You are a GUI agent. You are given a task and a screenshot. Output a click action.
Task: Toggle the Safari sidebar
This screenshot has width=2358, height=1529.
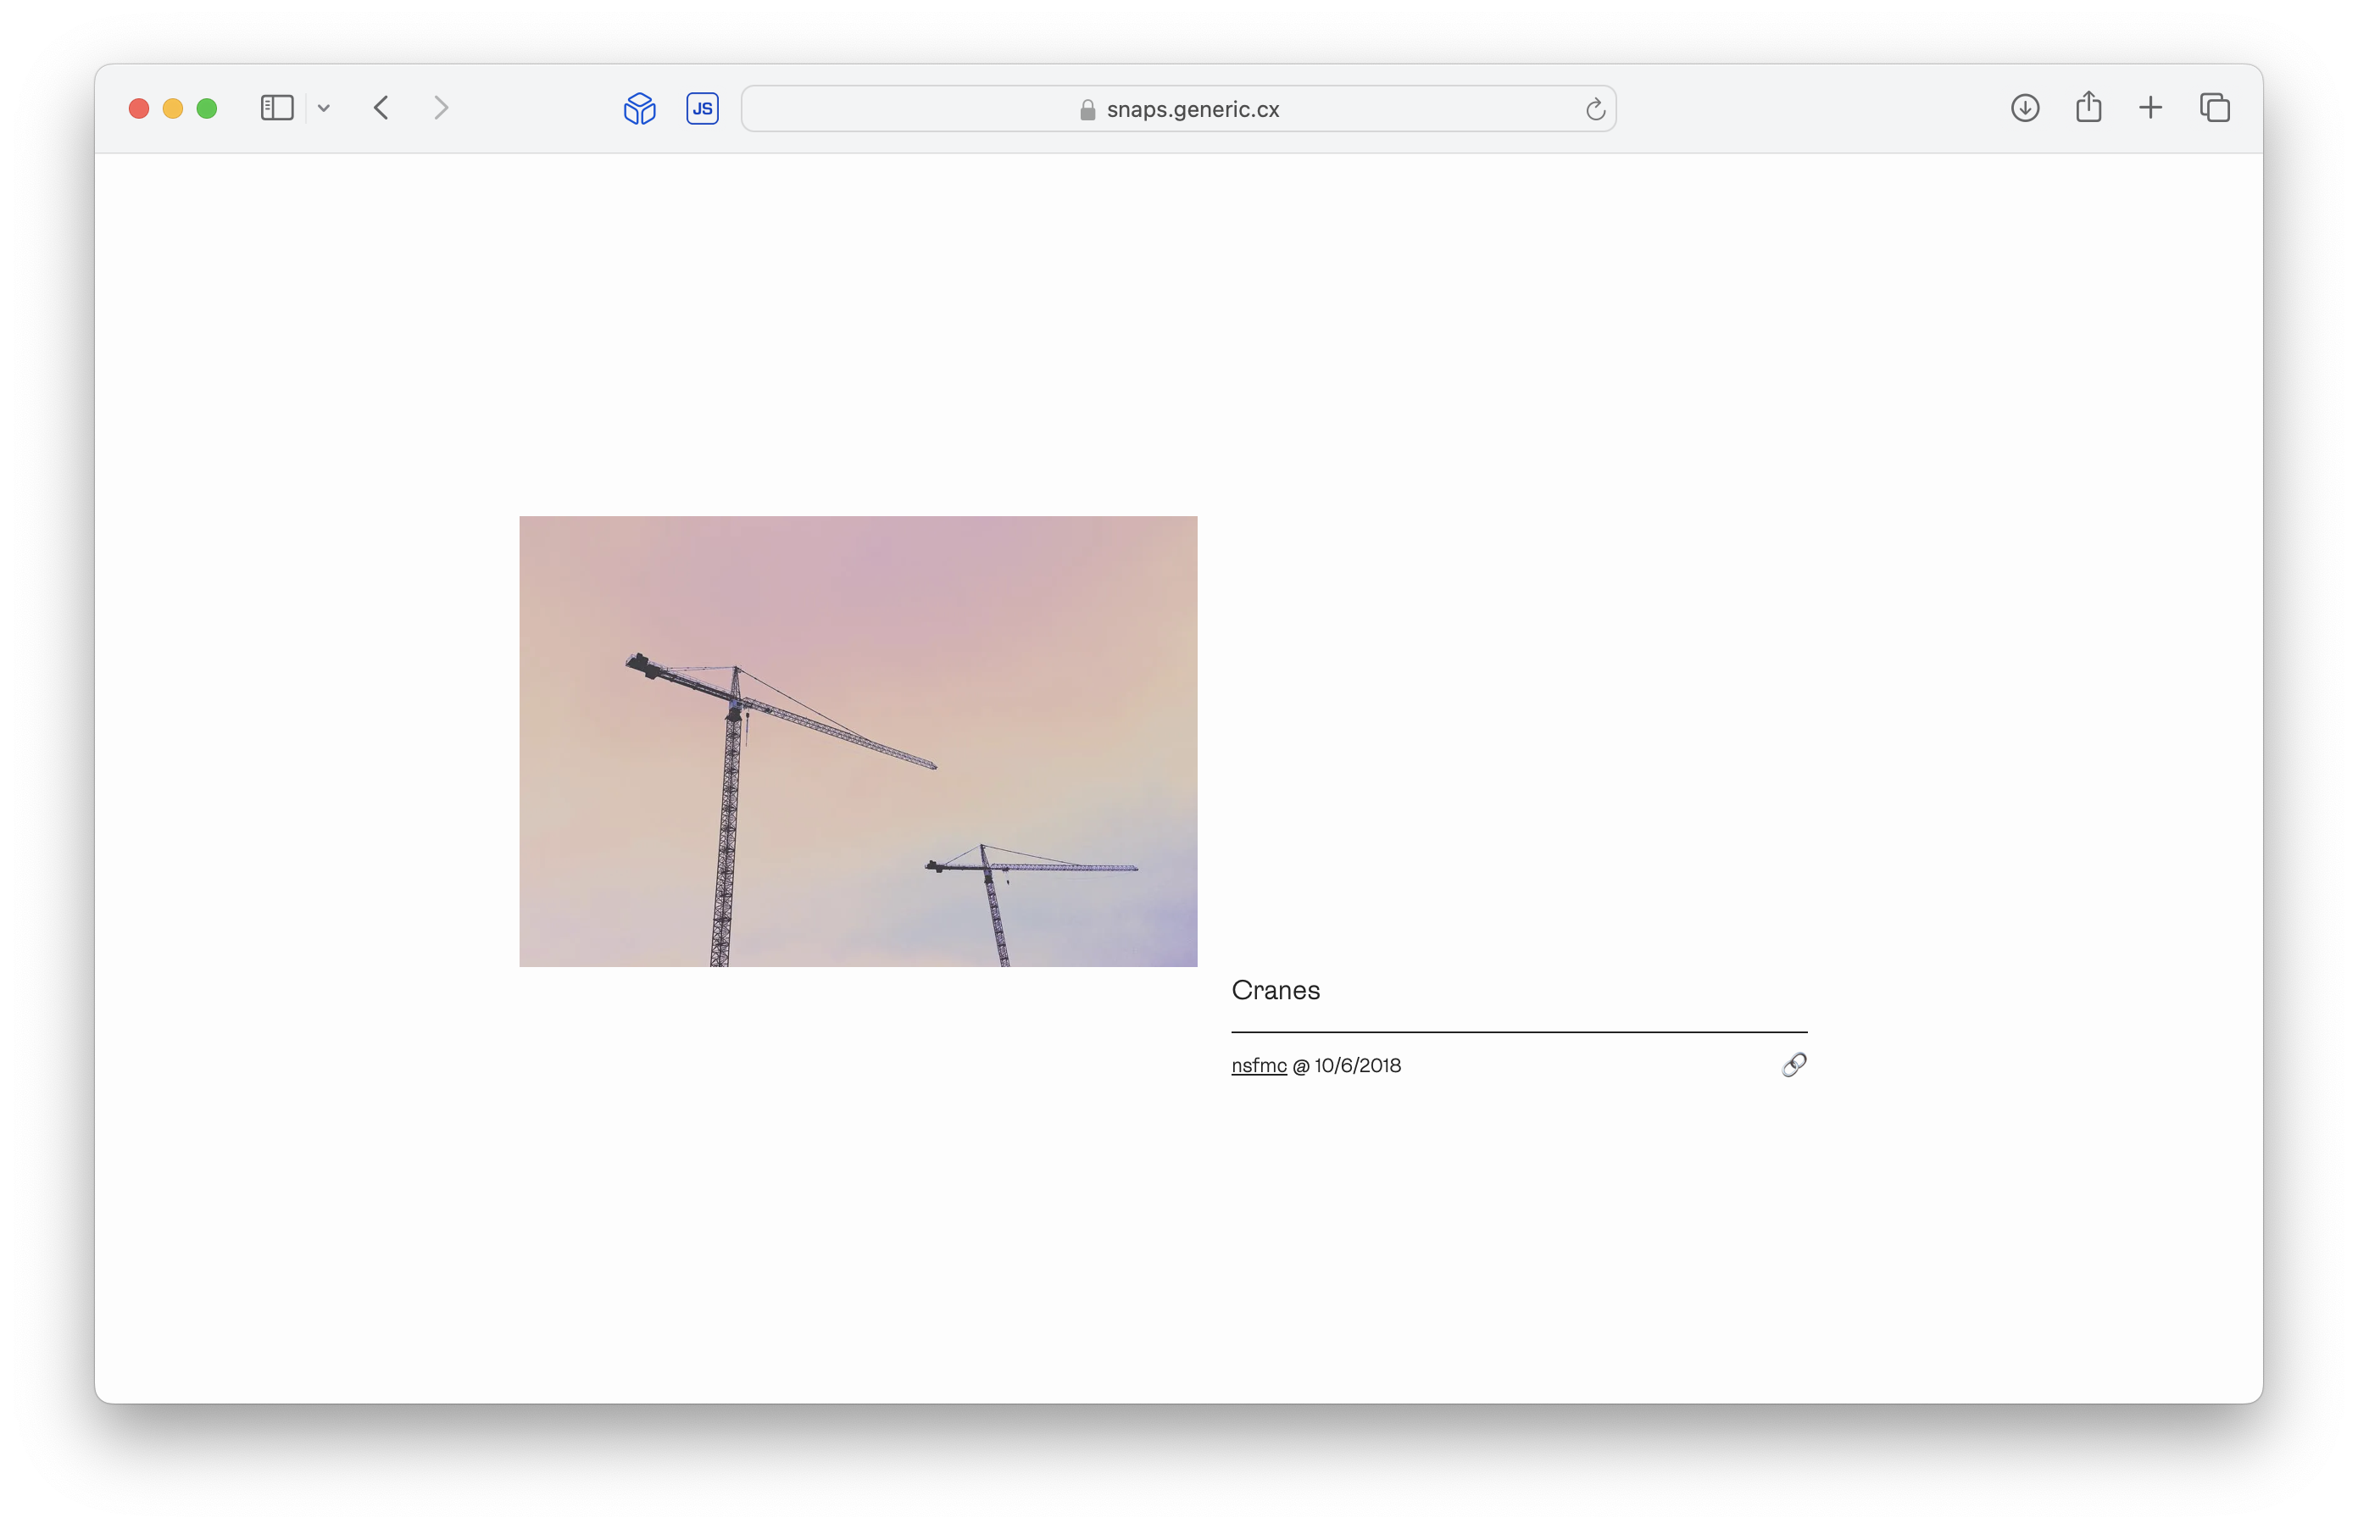tap(276, 108)
